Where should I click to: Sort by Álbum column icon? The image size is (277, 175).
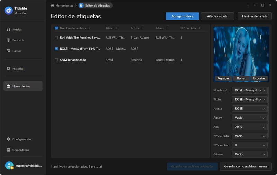tap(167, 28)
